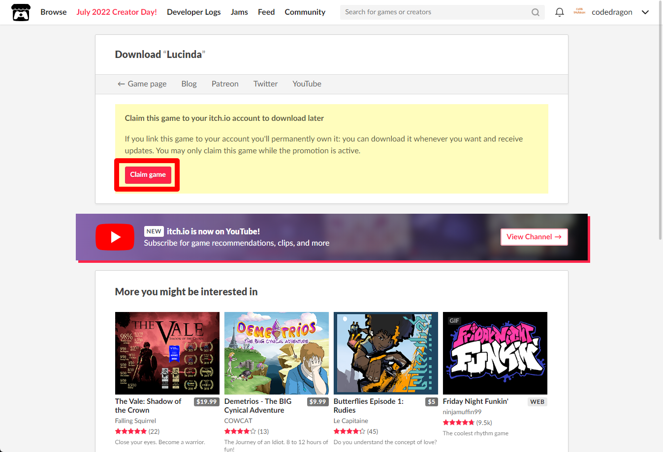Click Demetrios - The BIG Cynical Adventure title

point(258,406)
